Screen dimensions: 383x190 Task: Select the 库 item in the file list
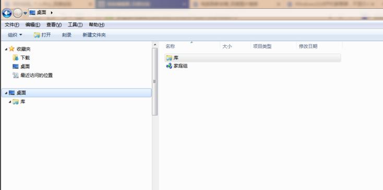pos(253,58)
